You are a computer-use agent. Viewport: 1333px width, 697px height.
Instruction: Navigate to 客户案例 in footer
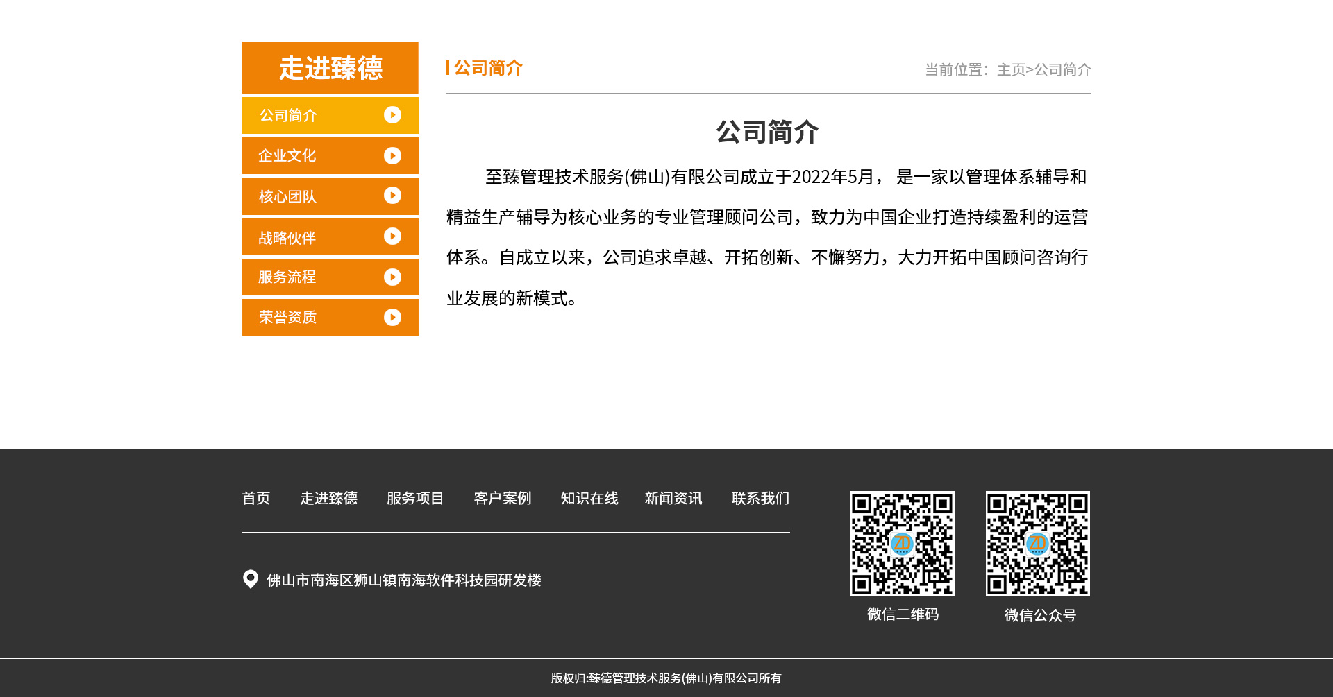point(502,499)
